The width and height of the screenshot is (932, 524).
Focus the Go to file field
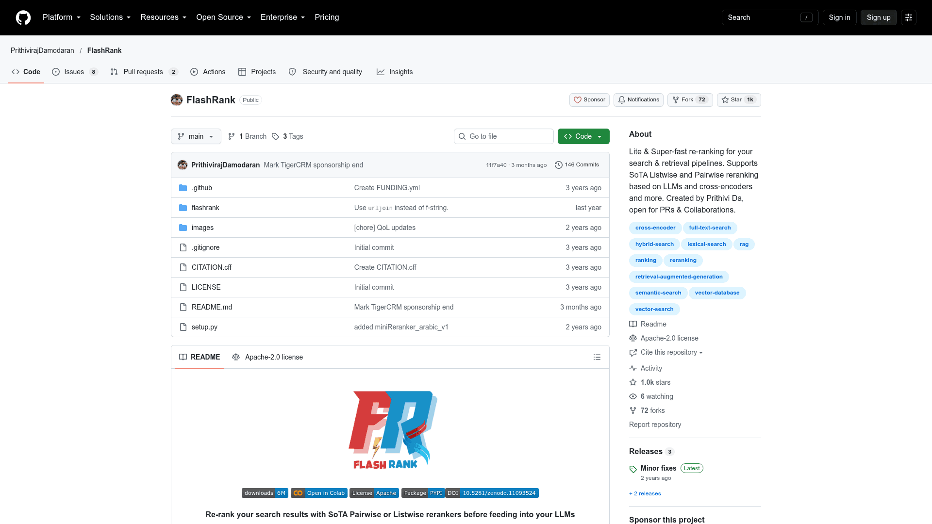pyautogui.click(x=504, y=136)
